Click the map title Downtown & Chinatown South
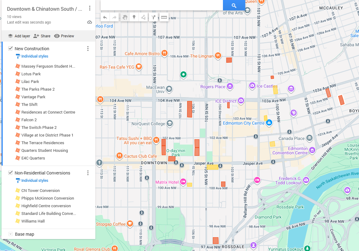 (44, 9)
